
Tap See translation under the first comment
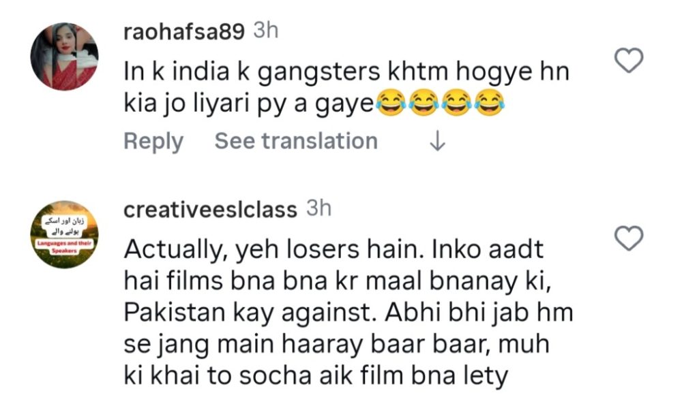(x=296, y=141)
